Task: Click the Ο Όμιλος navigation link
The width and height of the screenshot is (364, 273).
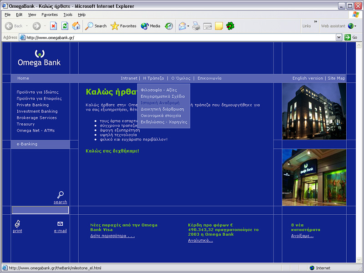Action: click(181, 78)
